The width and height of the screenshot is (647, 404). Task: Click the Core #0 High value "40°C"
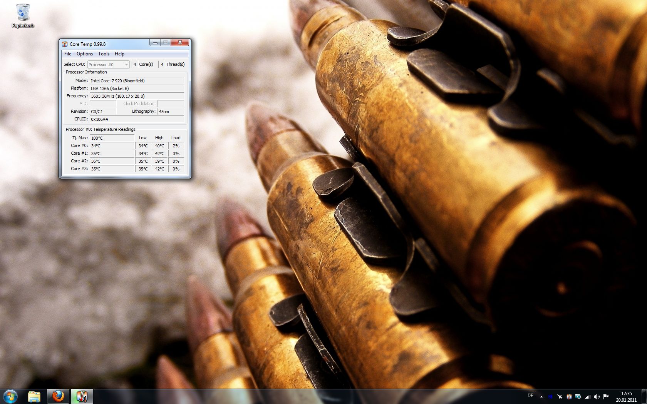pyautogui.click(x=159, y=146)
